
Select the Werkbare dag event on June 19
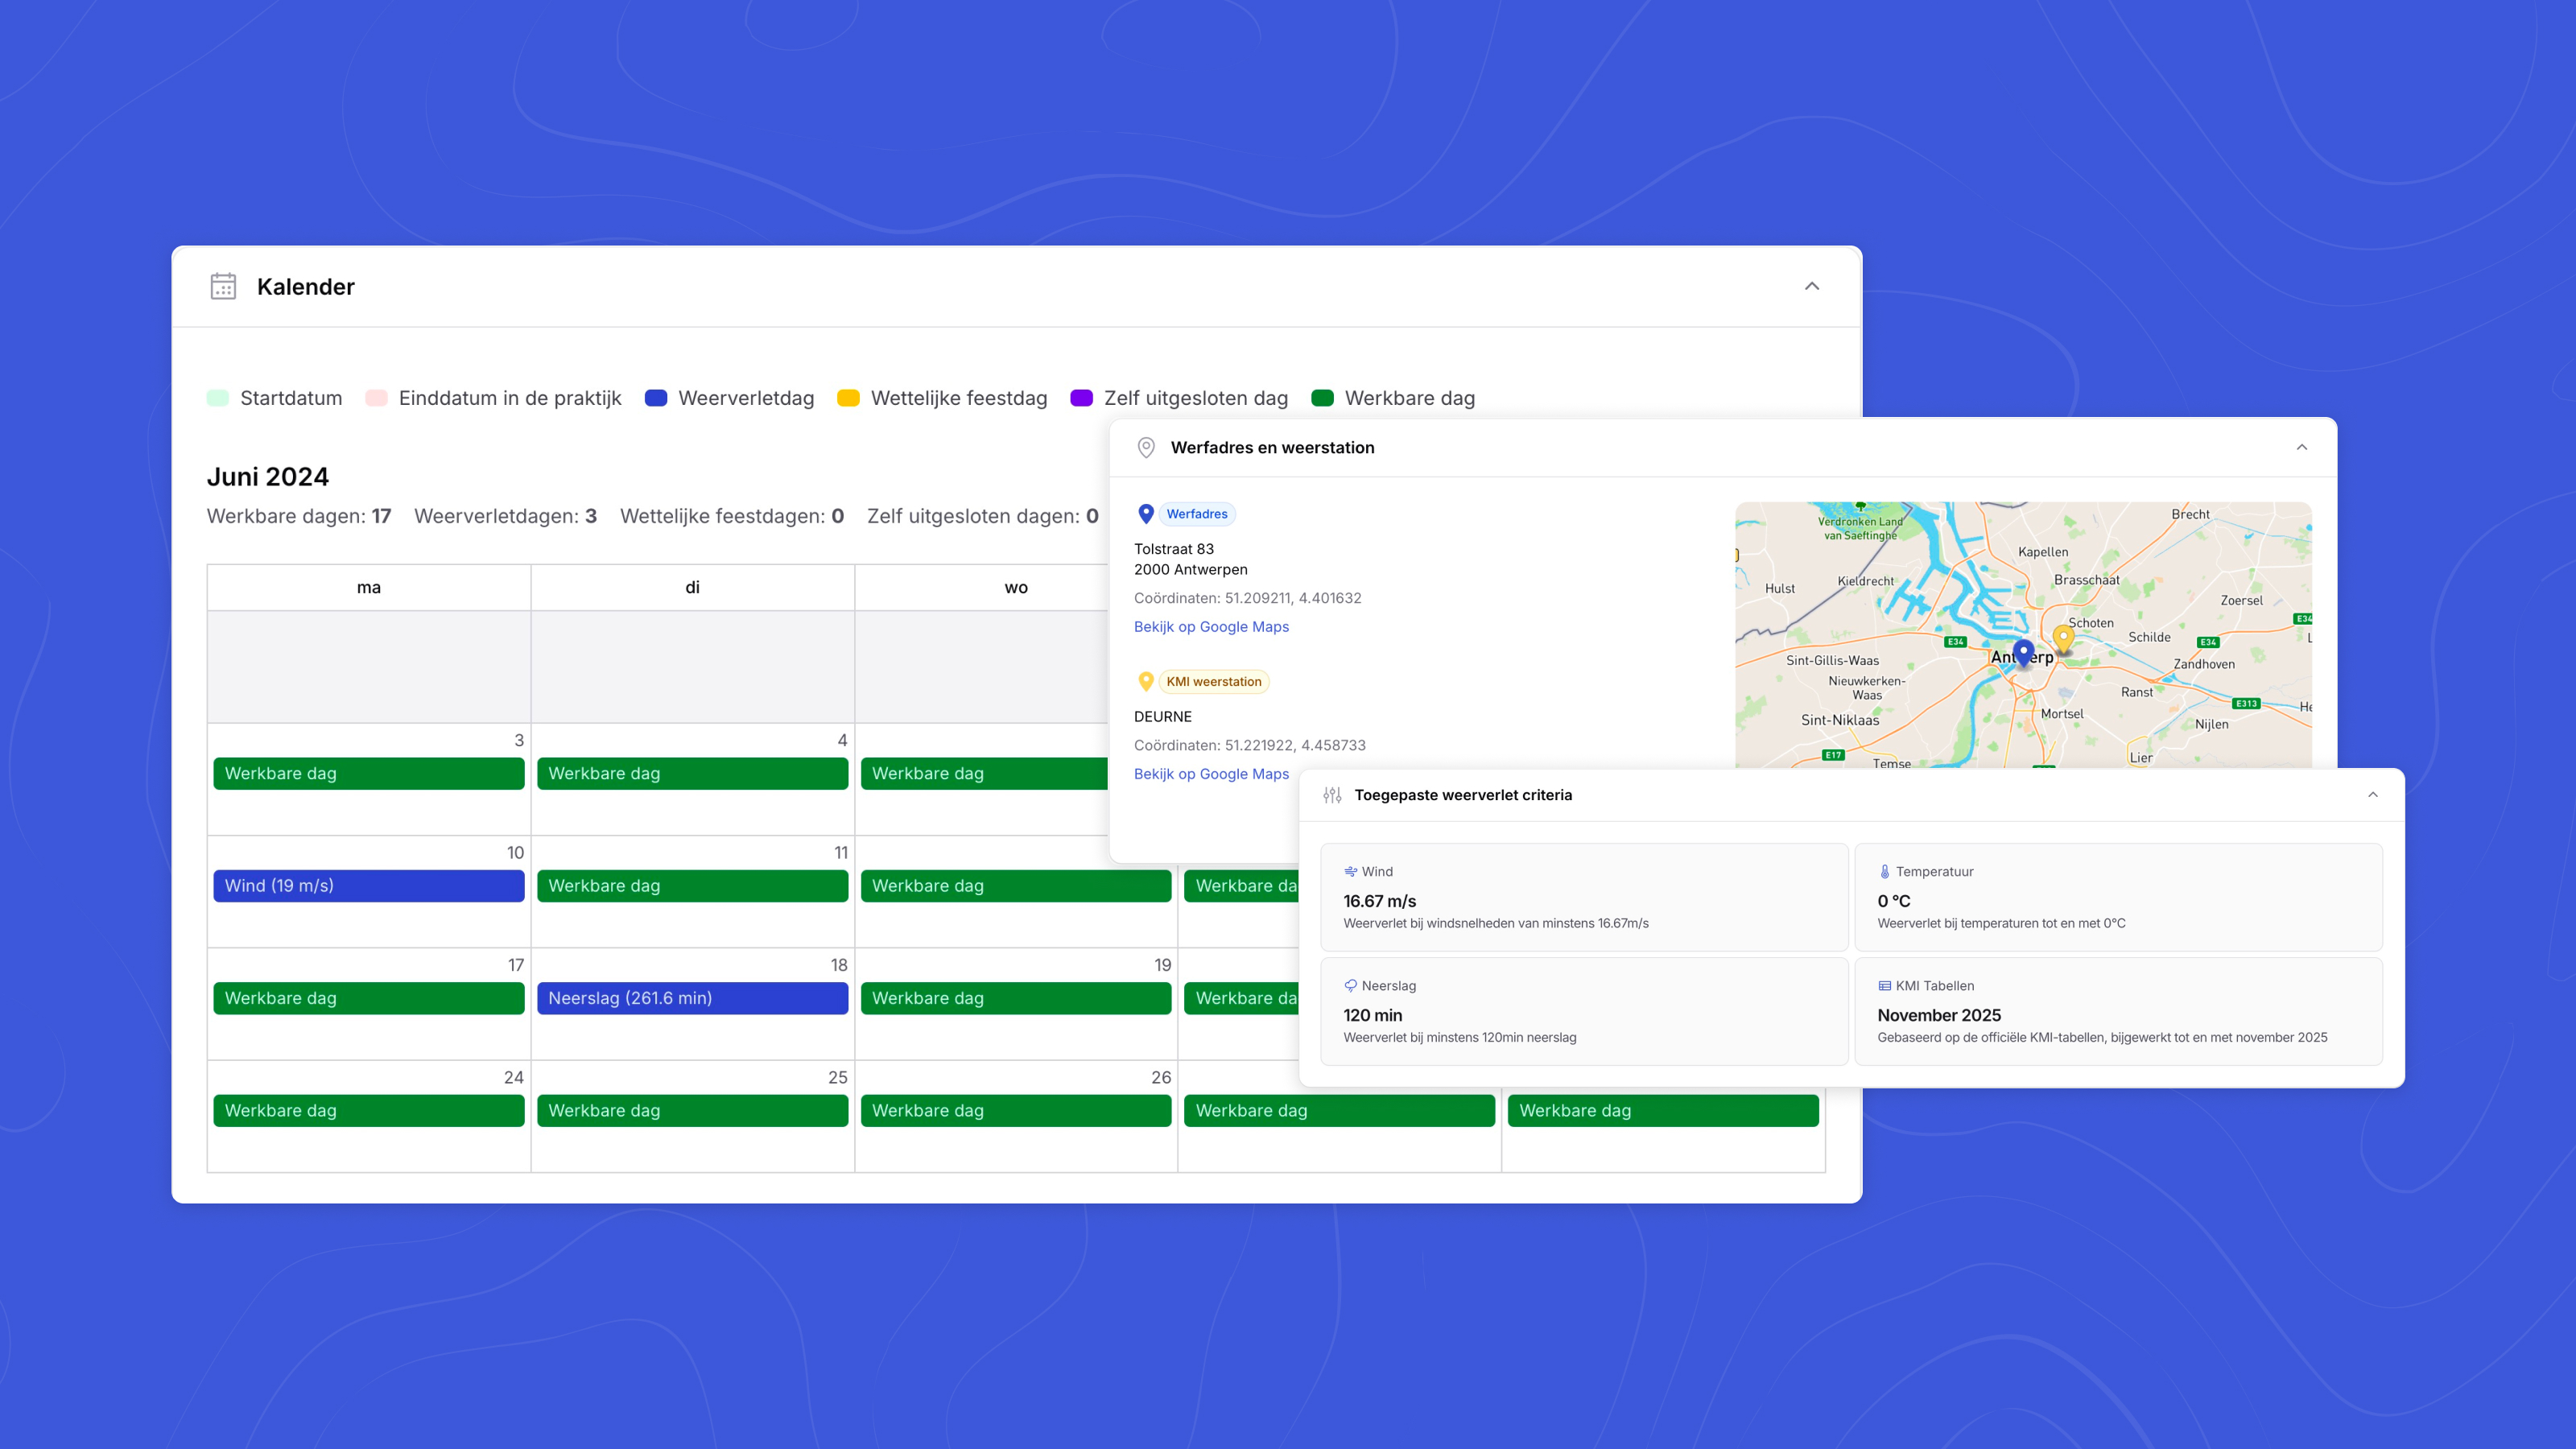1016,998
